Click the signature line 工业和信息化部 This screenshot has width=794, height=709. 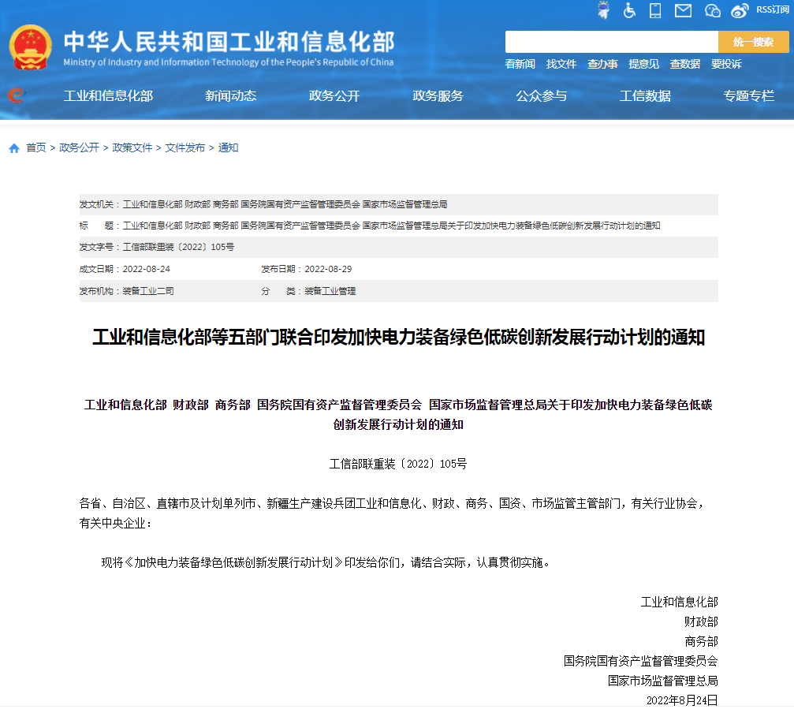[680, 603]
